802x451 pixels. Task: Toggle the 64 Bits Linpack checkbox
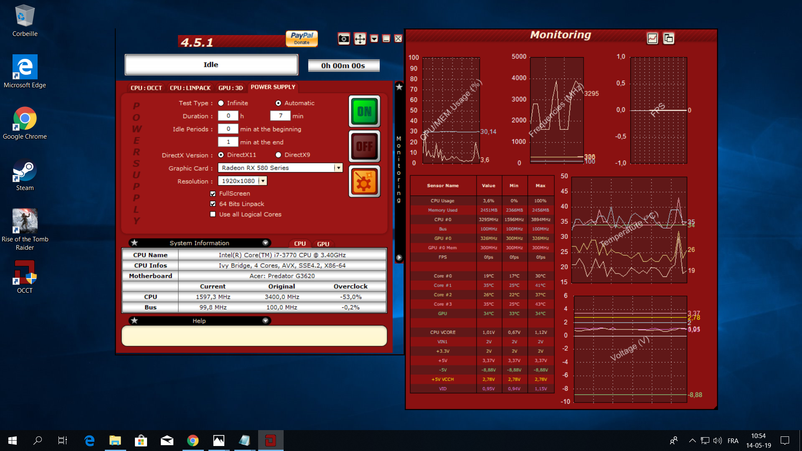coord(213,204)
